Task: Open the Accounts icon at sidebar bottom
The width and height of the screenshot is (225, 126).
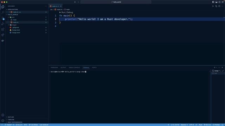Action: click(x=3, y=115)
